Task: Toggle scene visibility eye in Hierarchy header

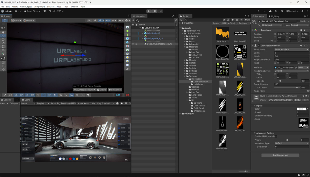Action: click(x=133, y=25)
